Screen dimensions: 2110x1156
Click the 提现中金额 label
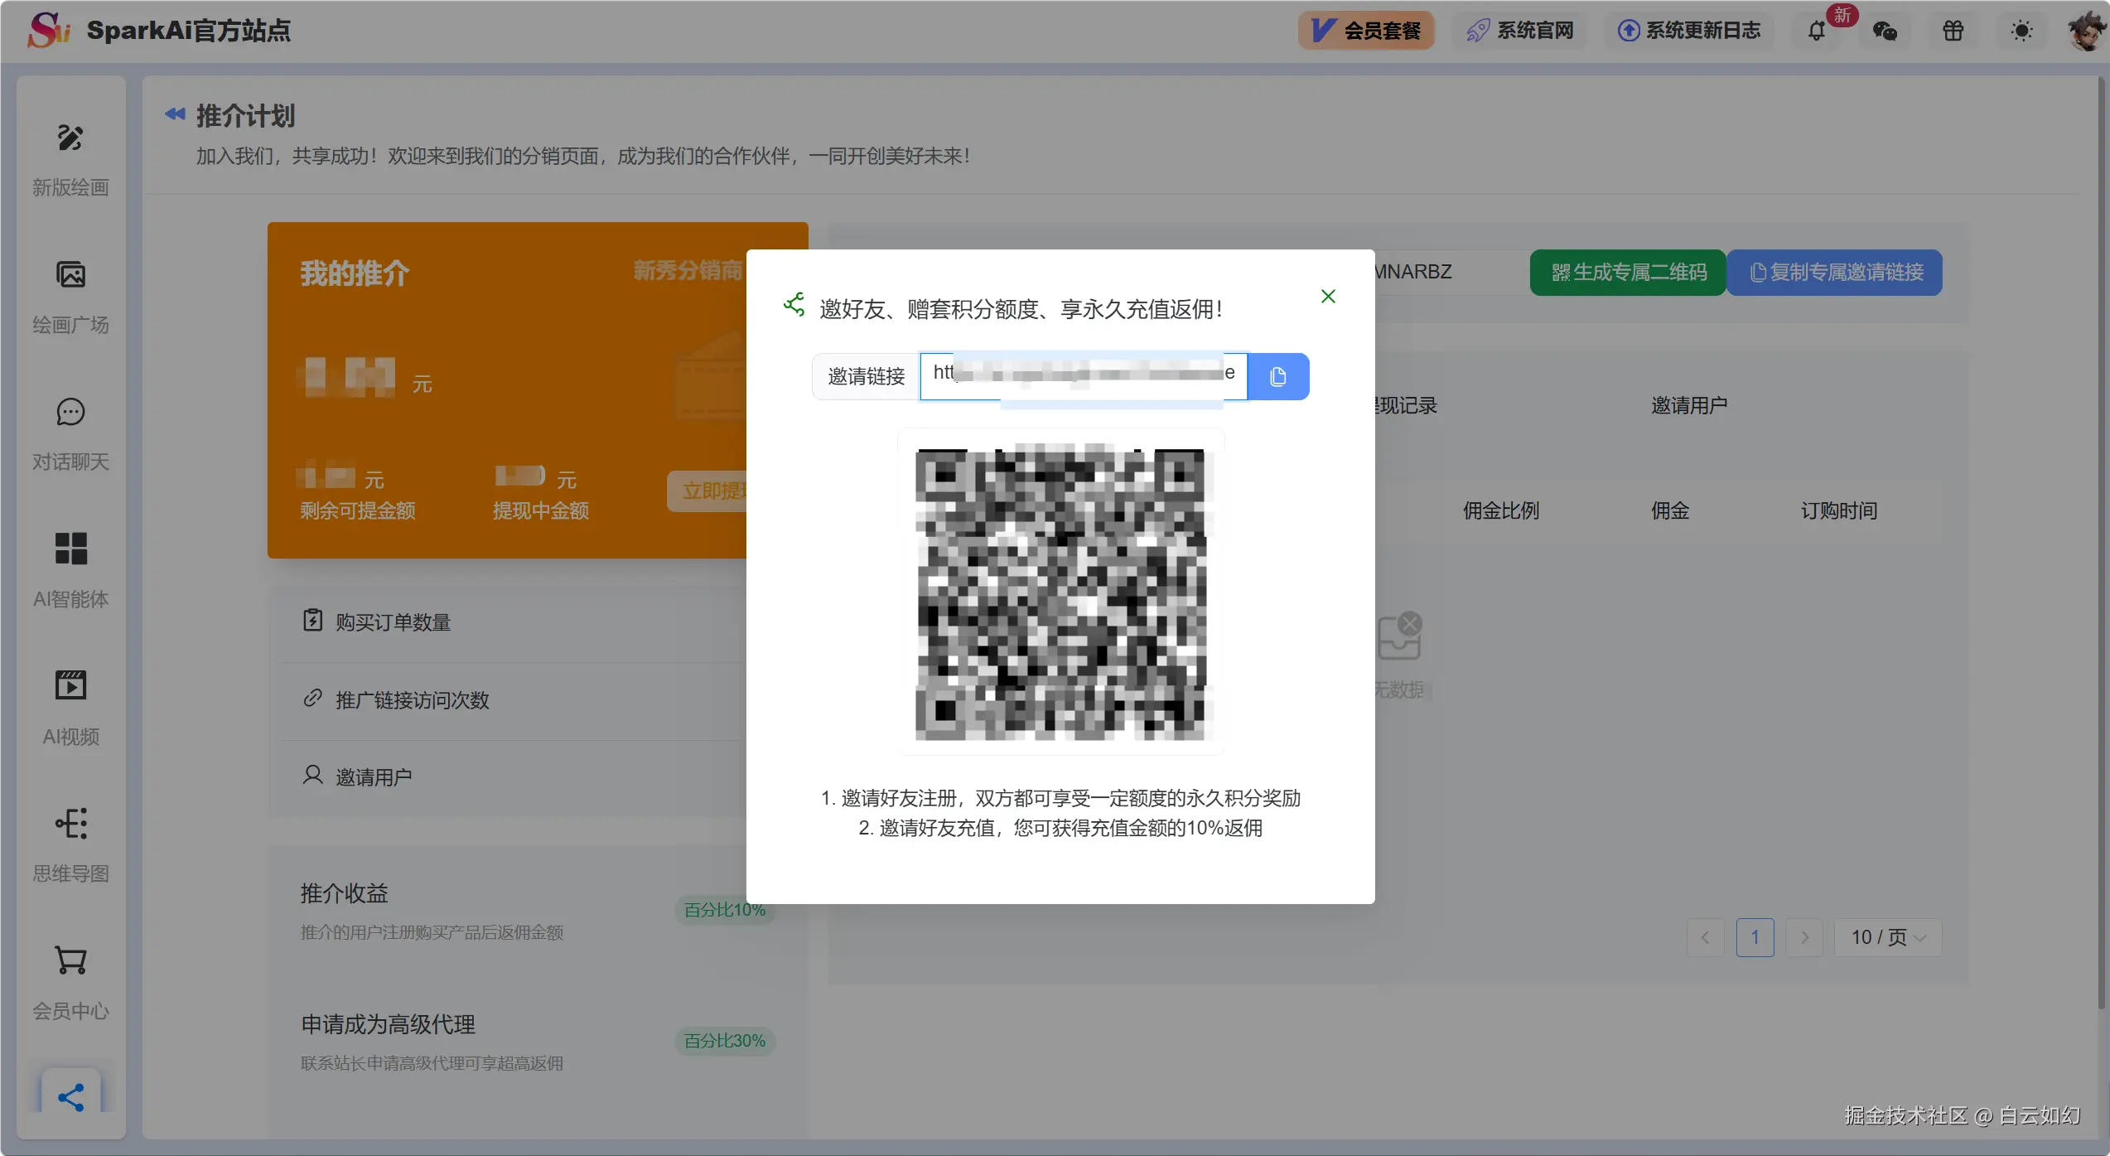coord(541,510)
